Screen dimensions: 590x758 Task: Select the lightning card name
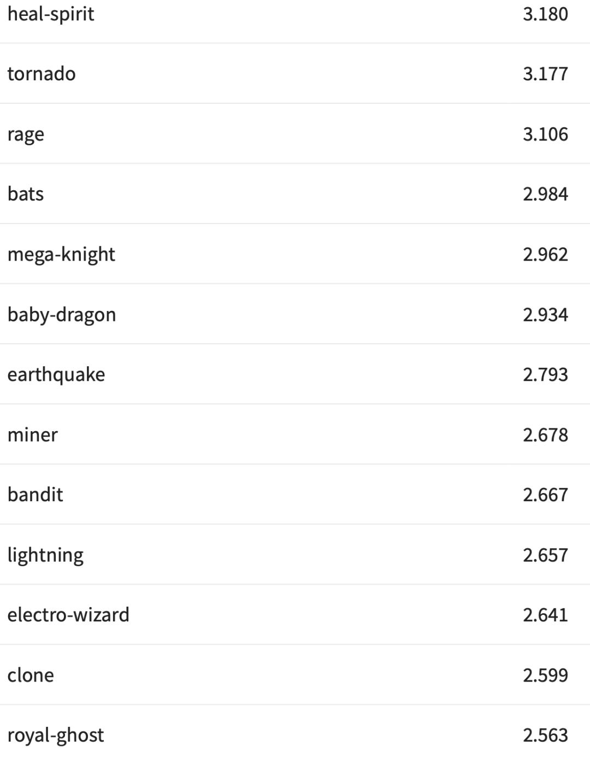tap(45, 555)
